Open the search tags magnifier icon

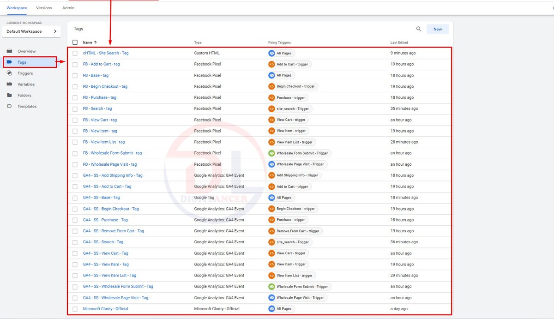(x=419, y=29)
